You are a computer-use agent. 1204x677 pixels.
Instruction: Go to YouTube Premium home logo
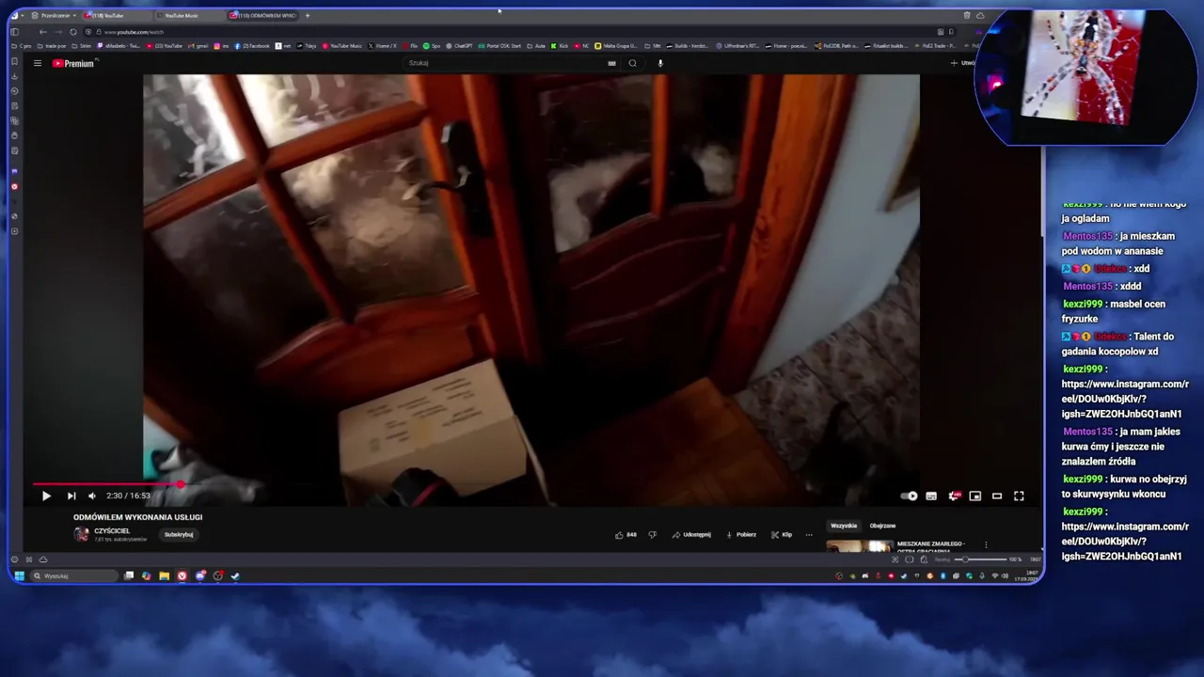click(x=73, y=63)
